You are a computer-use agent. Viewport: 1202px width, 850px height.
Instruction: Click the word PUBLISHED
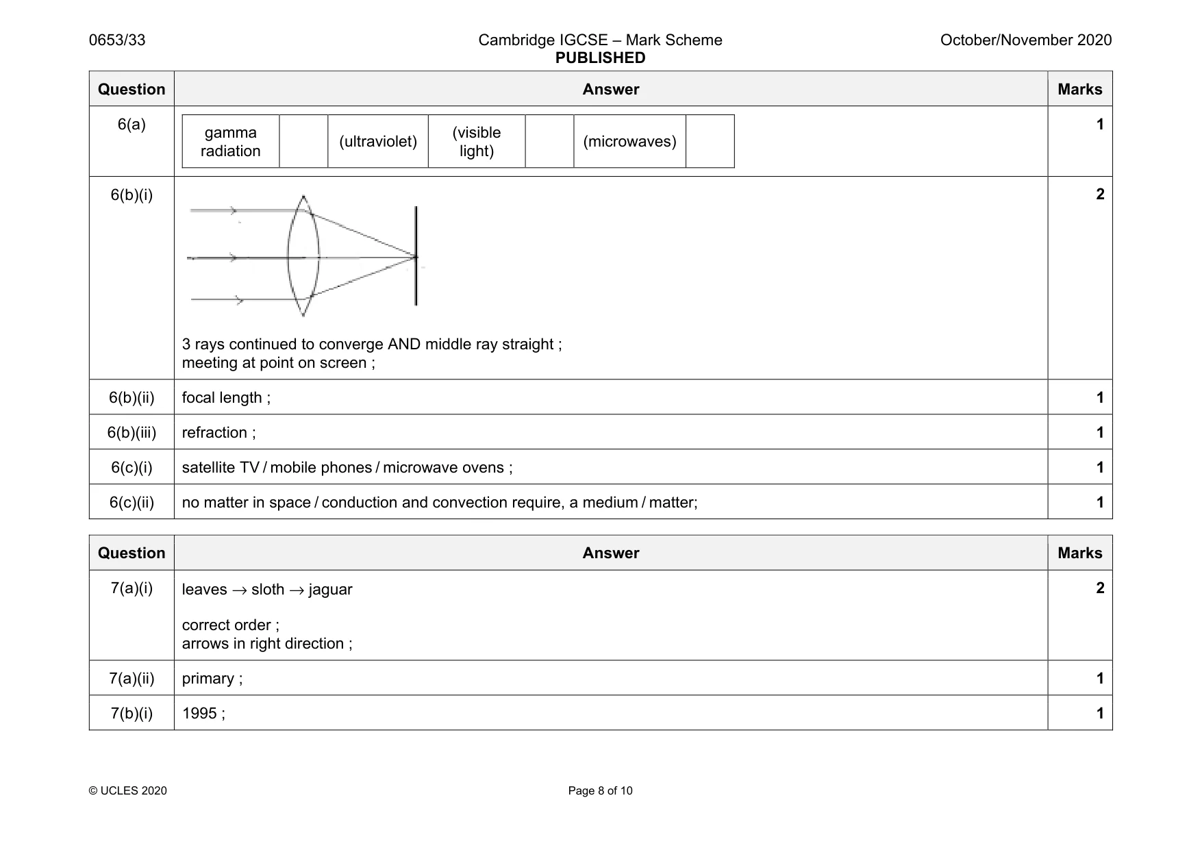pyautogui.click(x=600, y=58)
